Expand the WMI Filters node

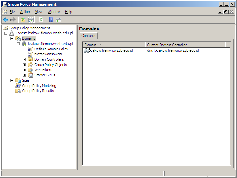tap(24, 70)
